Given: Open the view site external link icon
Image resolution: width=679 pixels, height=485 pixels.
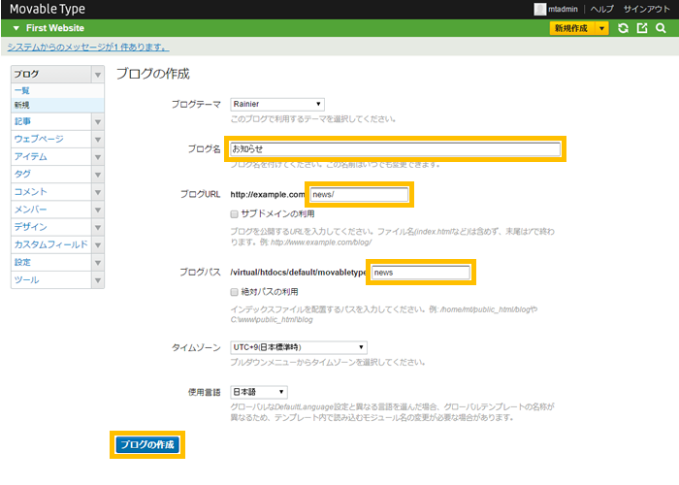Looking at the screenshot, I should (642, 29).
